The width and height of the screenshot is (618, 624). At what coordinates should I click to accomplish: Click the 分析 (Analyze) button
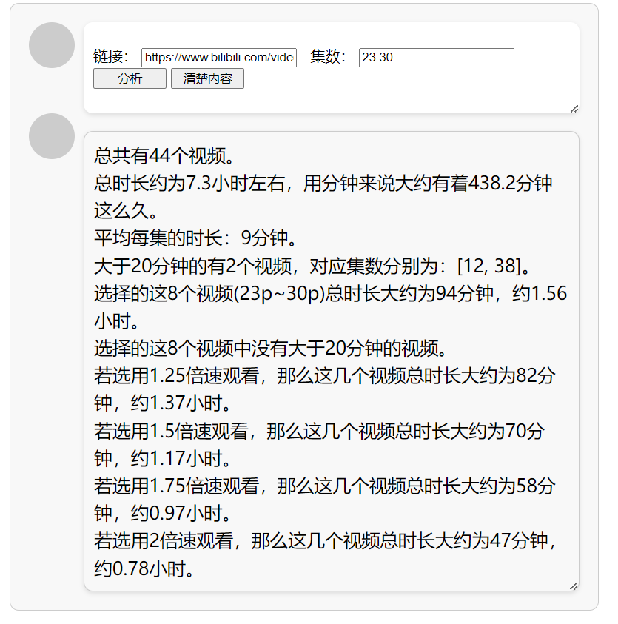click(129, 78)
